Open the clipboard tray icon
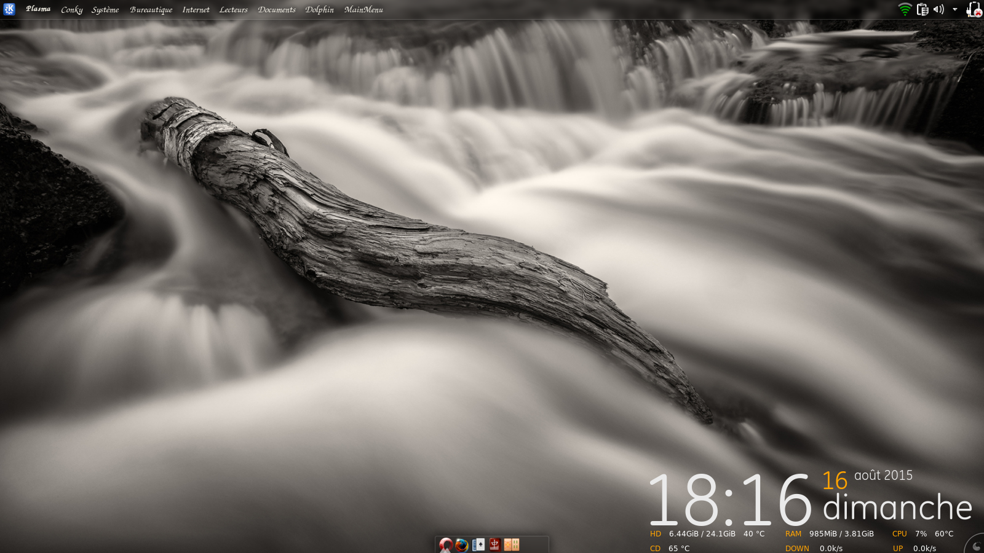 pyautogui.click(x=922, y=9)
